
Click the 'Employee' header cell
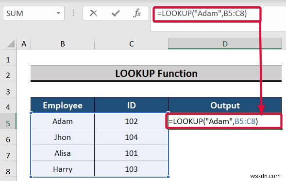63,105
